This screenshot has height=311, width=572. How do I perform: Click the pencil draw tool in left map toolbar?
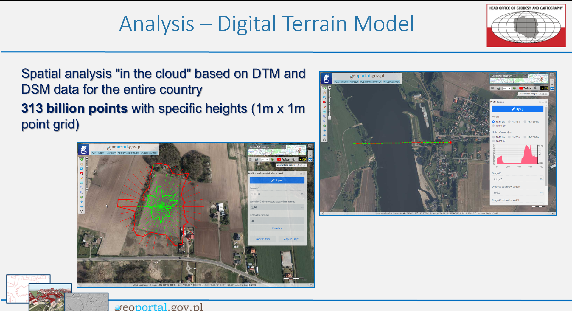pos(82,178)
